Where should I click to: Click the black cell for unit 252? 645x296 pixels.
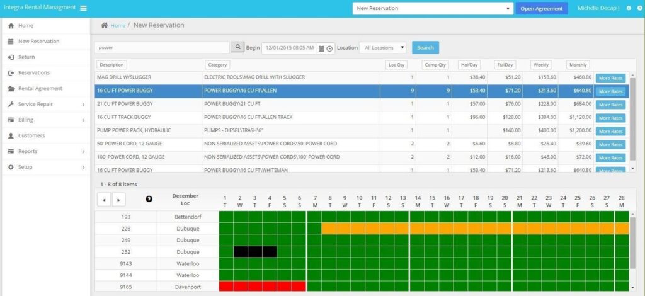click(x=255, y=252)
